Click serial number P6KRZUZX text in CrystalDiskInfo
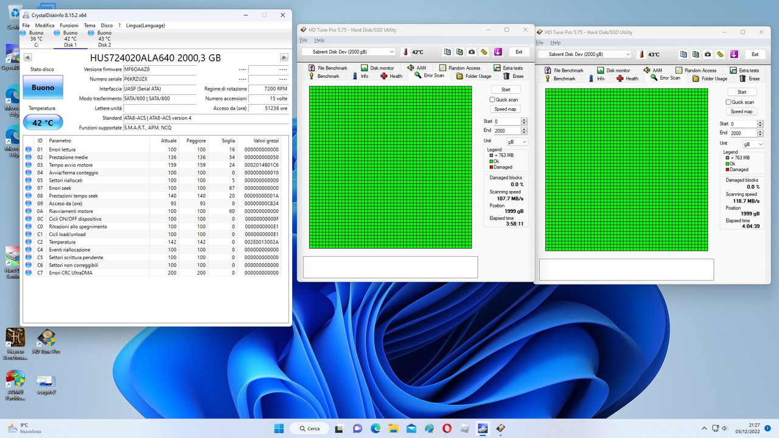The height and width of the screenshot is (438, 779). coord(136,79)
